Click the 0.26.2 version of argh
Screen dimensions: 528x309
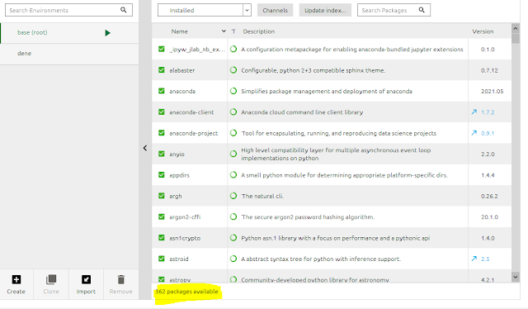[489, 197]
